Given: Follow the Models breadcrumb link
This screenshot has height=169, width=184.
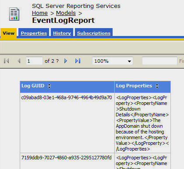Looking at the screenshot, I should pyautogui.click(x=66, y=13).
